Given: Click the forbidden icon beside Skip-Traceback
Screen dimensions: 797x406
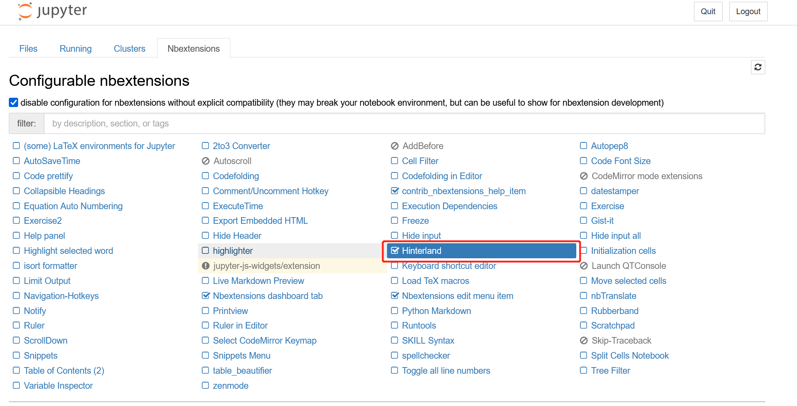Looking at the screenshot, I should (x=584, y=341).
